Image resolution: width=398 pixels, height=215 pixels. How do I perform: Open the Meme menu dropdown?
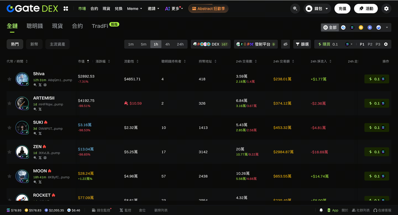(135, 9)
